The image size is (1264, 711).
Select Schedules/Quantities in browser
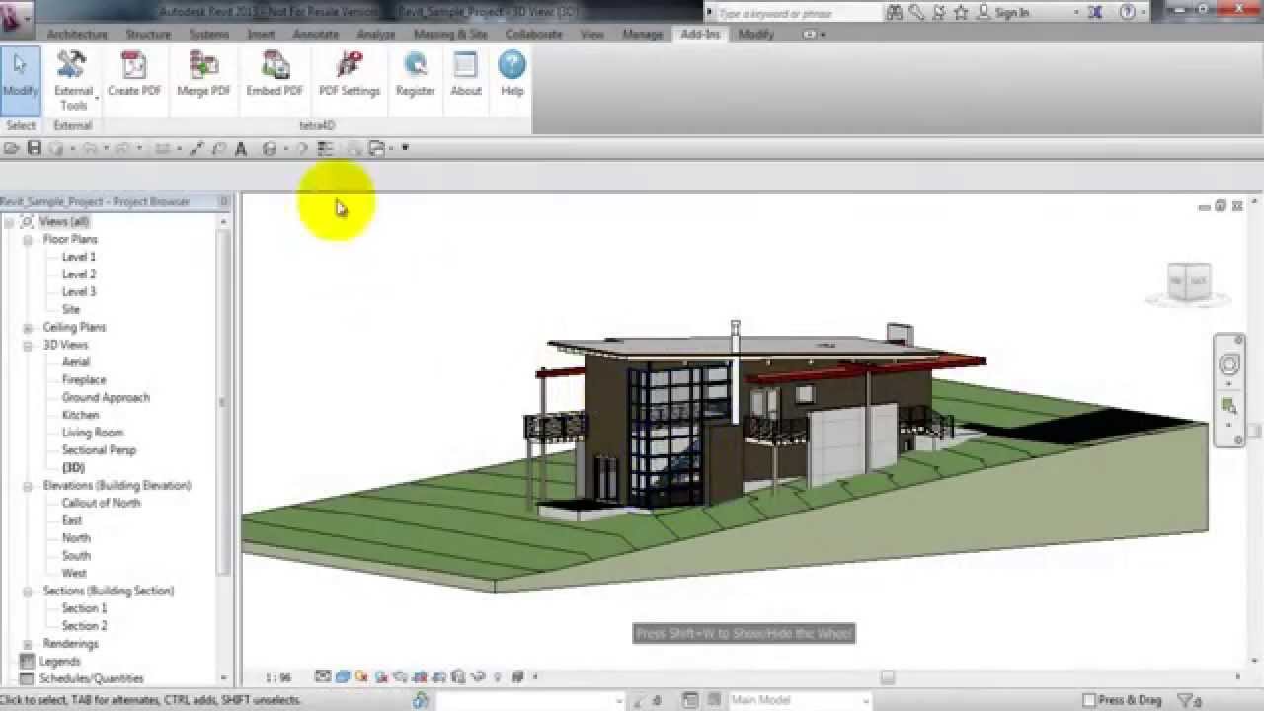(91, 679)
